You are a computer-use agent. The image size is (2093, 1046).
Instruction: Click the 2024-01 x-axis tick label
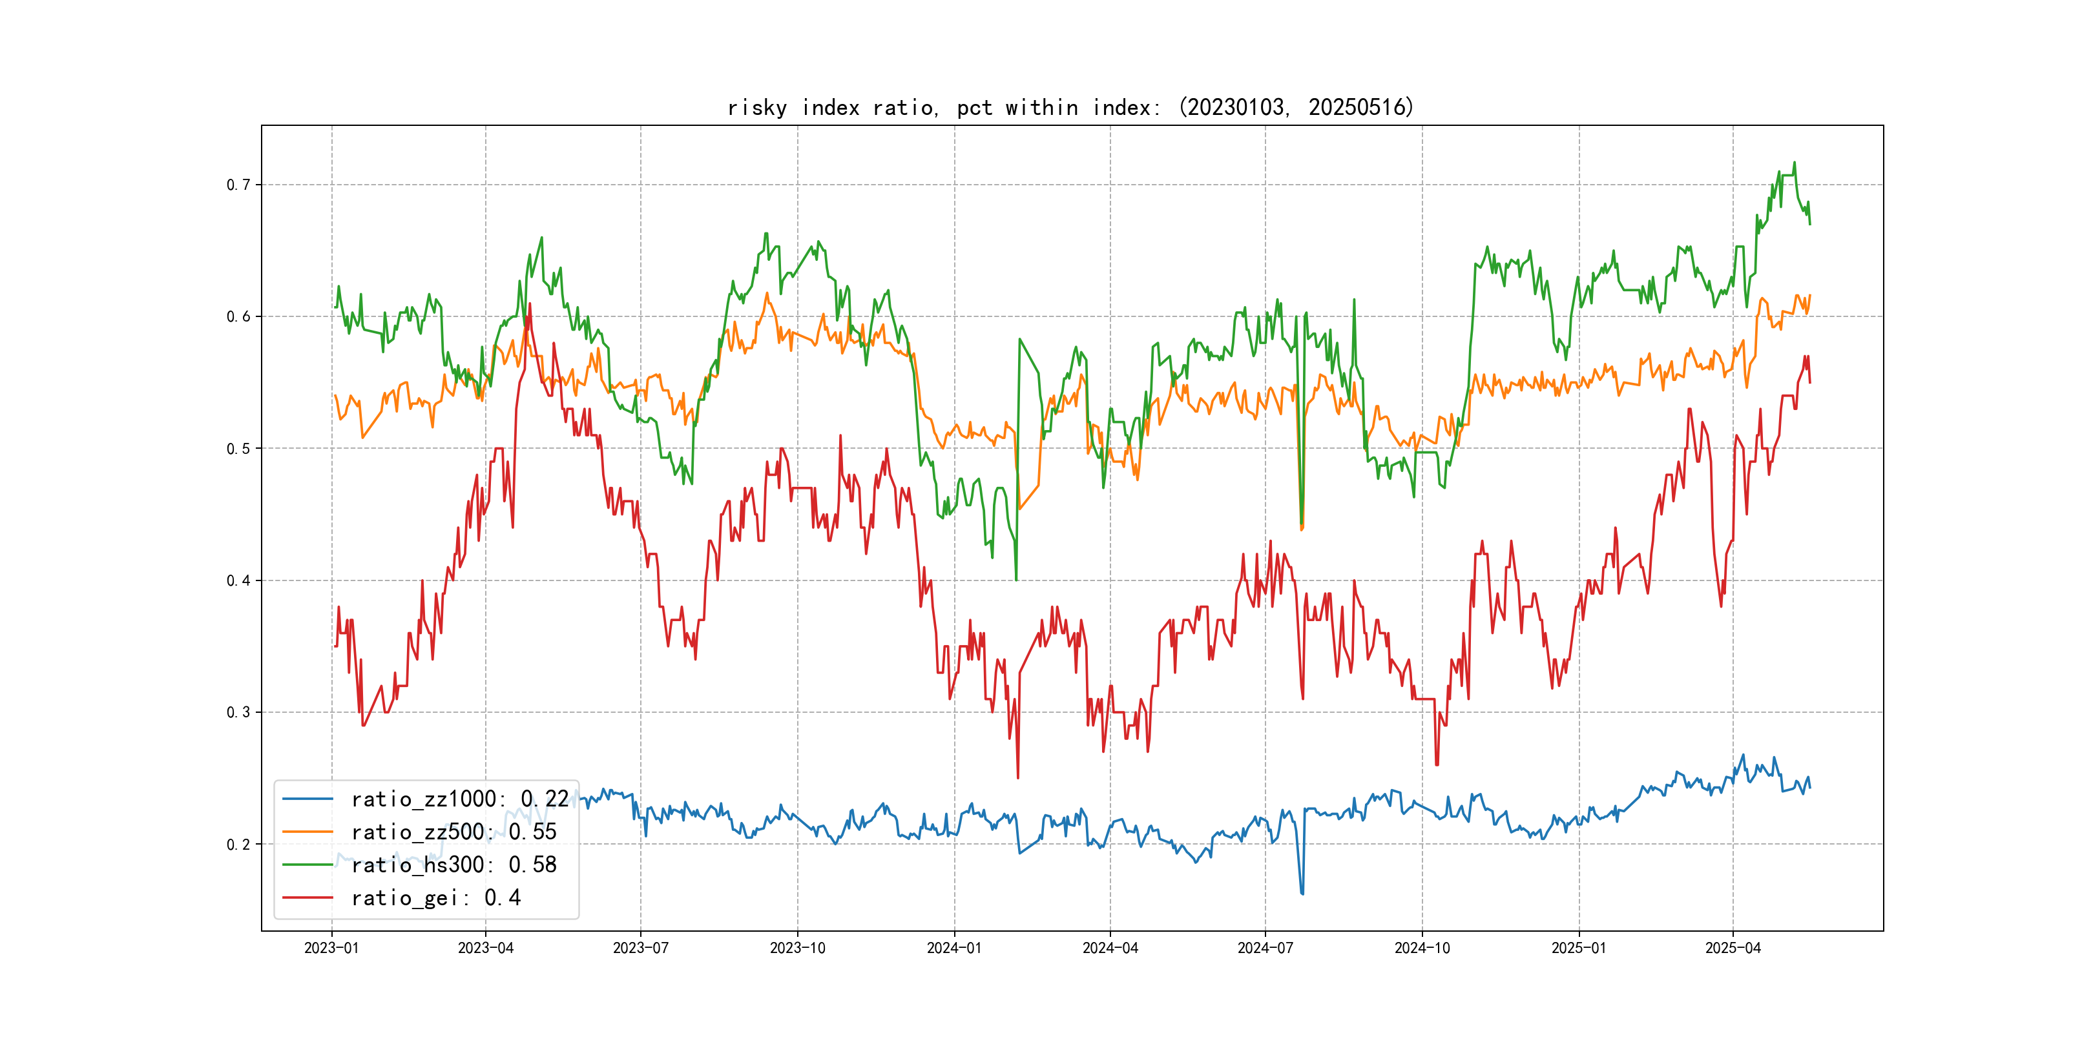click(x=954, y=948)
